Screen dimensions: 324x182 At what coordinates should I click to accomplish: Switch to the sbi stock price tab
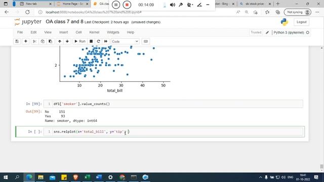[x=255, y=4]
